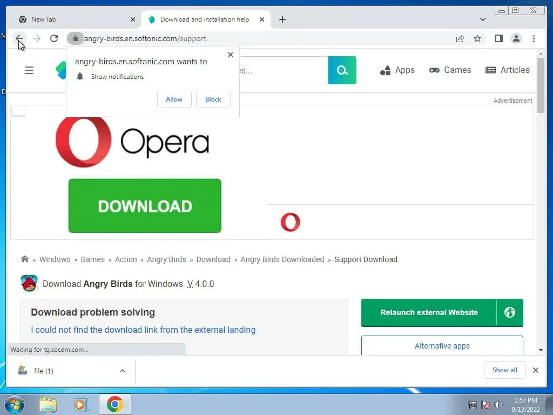The image size is (553, 415).
Task: Open tab search chevron
Action: pos(482,19)
